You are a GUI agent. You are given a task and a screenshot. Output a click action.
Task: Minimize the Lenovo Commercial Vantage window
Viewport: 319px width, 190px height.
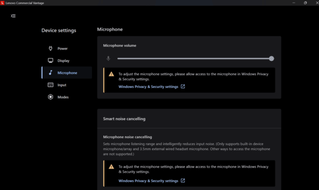click(294, 3)
